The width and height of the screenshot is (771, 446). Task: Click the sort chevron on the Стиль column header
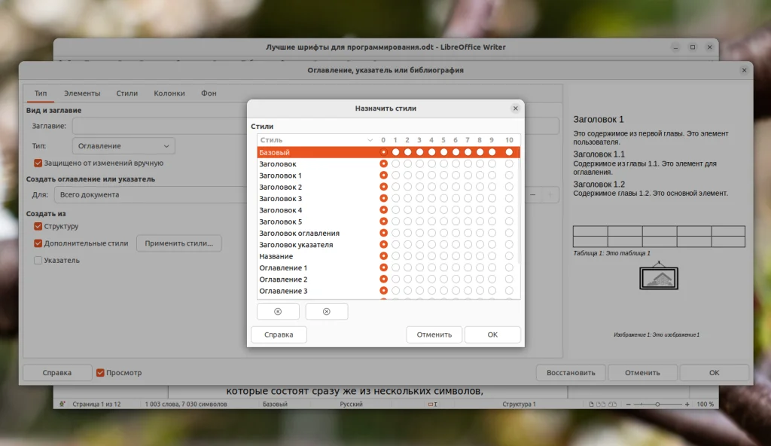pos(370,140)
